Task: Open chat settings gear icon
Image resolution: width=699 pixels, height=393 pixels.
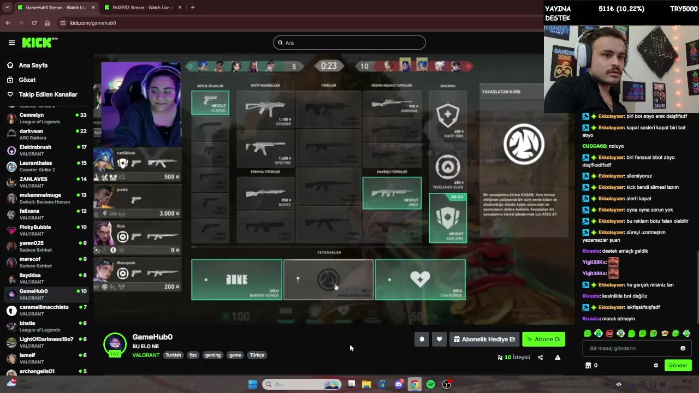Action: click(656, 366)
